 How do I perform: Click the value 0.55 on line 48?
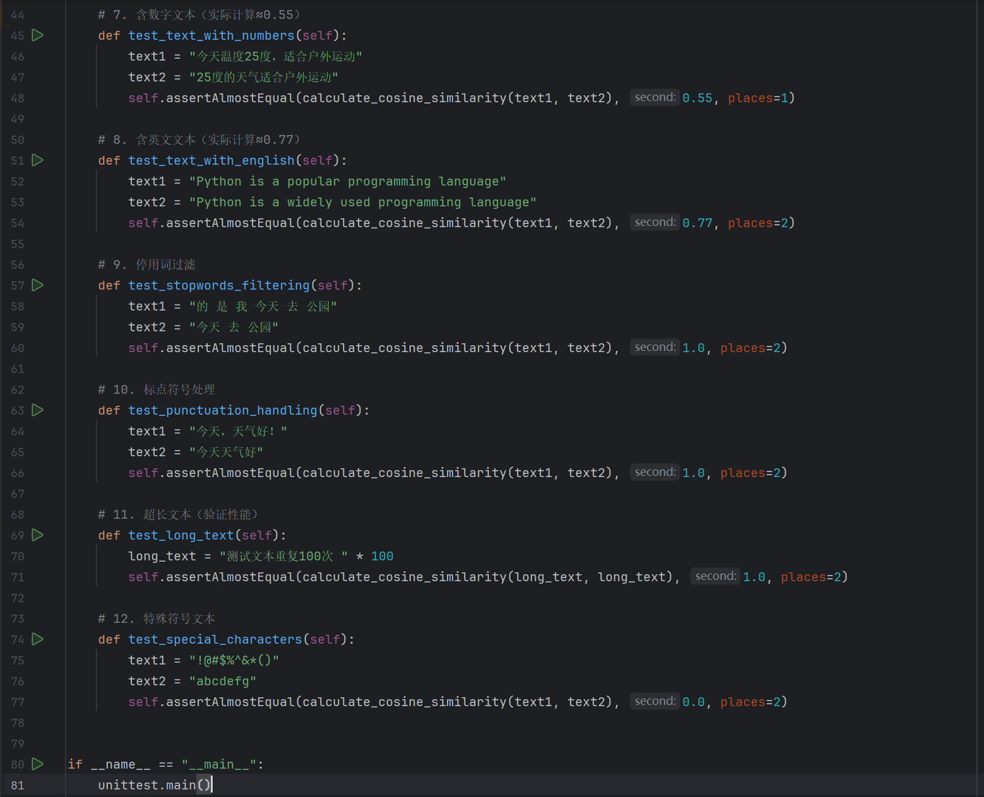click(x=697, y=98)
